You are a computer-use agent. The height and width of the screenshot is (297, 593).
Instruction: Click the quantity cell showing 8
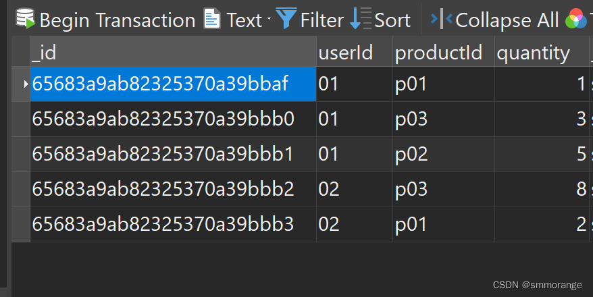[542, 189]
